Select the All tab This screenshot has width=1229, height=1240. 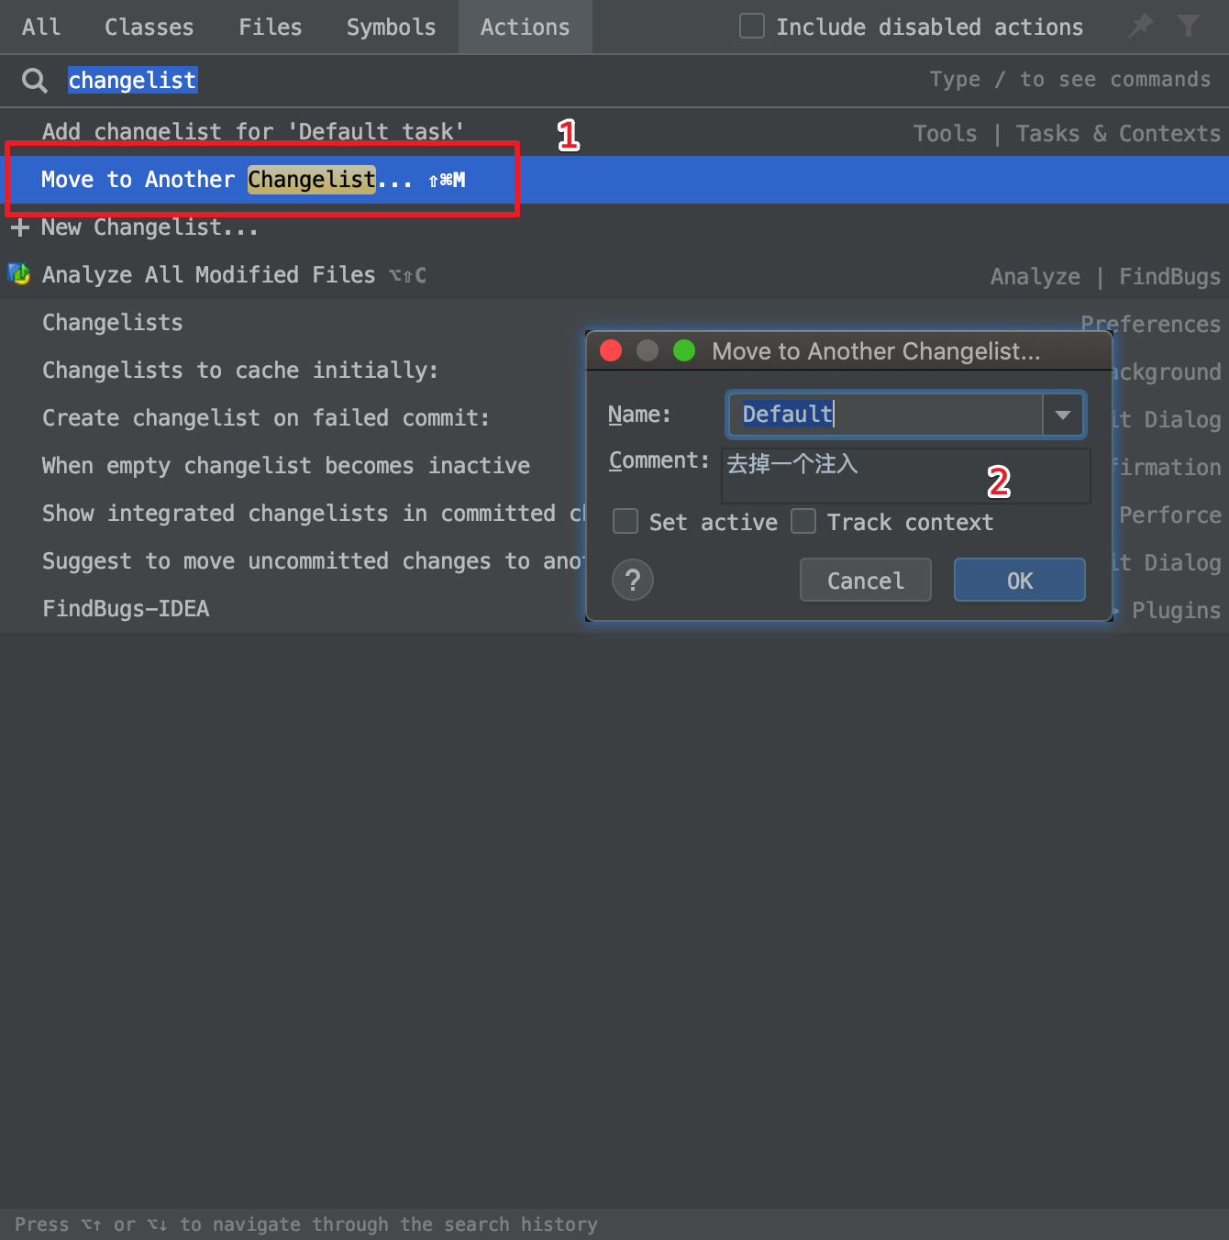click(40, 27)
